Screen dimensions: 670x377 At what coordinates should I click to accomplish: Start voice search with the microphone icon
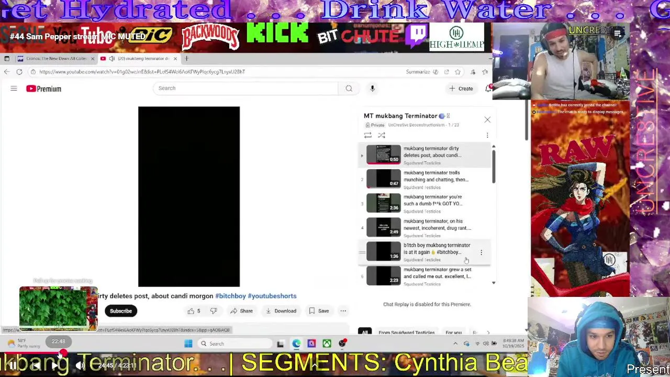373,88
